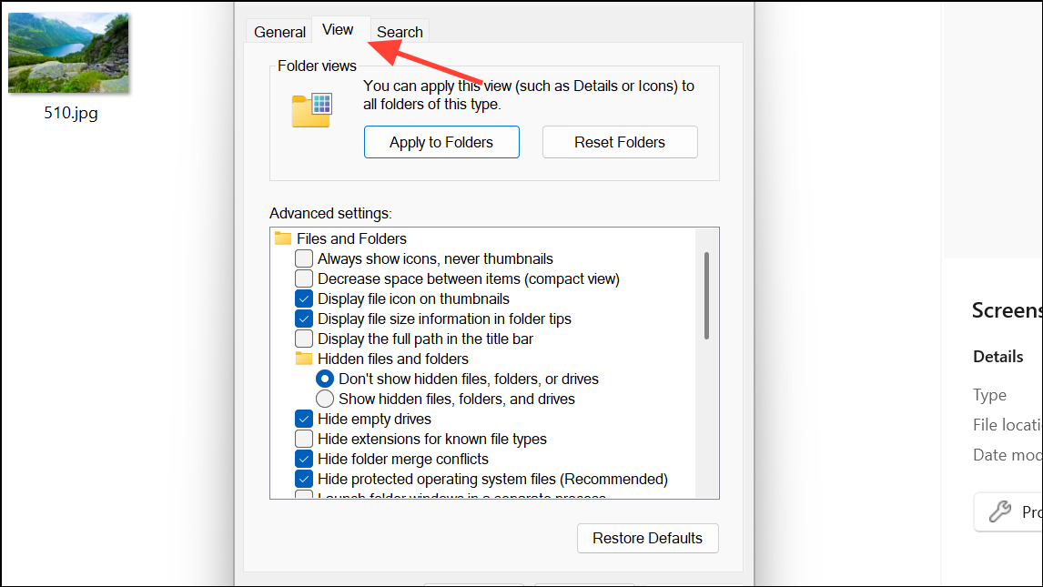Click the Advanced settings list scrollbar
Image resolution: width=1043 pixels, height=587 pixels.
click(706, 296)
